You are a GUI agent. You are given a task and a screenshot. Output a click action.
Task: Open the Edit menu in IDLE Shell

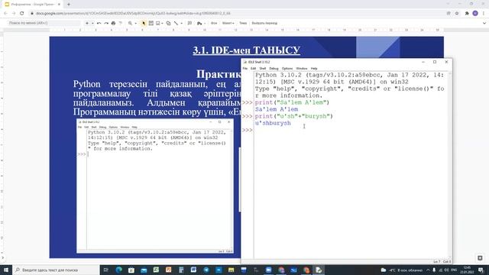click(253, 68)
